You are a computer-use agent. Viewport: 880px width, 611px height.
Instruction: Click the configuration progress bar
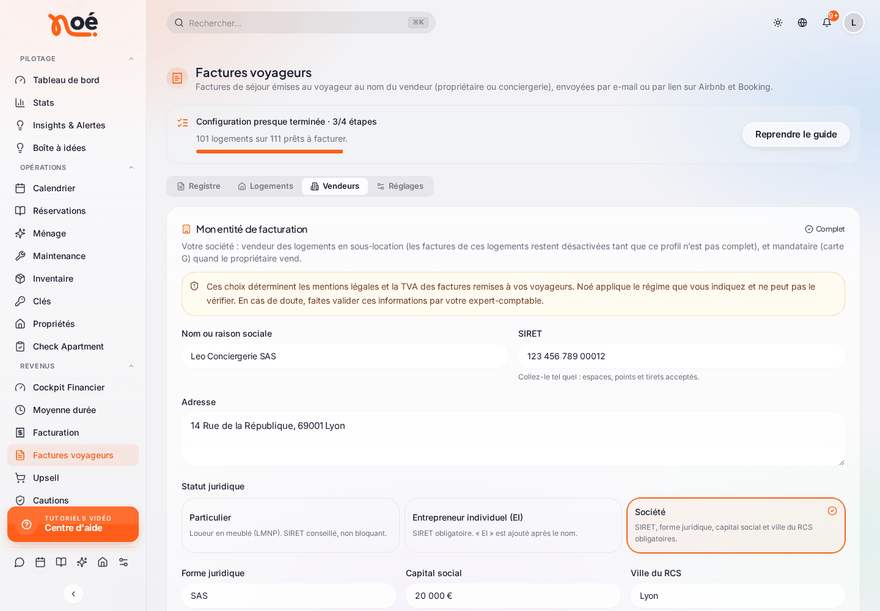(294, 152)
